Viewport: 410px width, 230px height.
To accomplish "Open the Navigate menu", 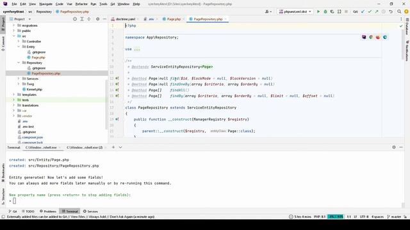I will coord(45,4).
